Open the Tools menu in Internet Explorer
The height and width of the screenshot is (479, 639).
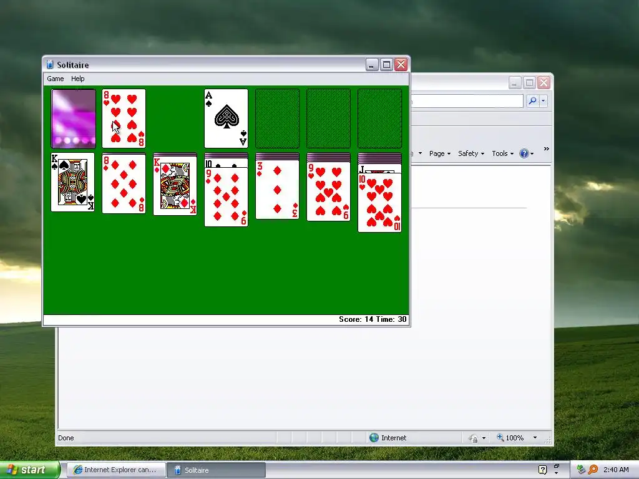pyautogui.click(x=502, y=153)
